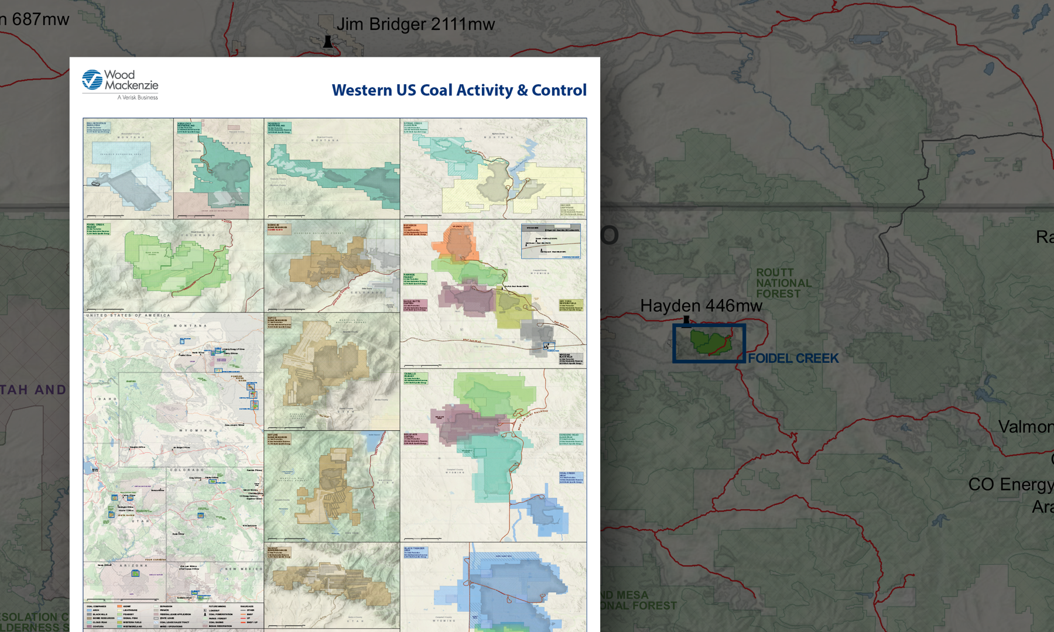The width and height of the screenshot is (1054, 632).
Task: Click the Hayden power station marker
Action: point(686,320)
